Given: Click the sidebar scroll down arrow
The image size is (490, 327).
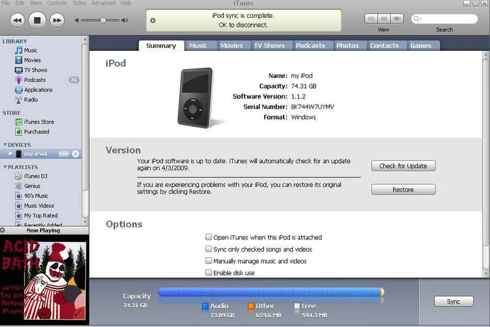Looking at the screenshot, I should click(x=85, y=222).
